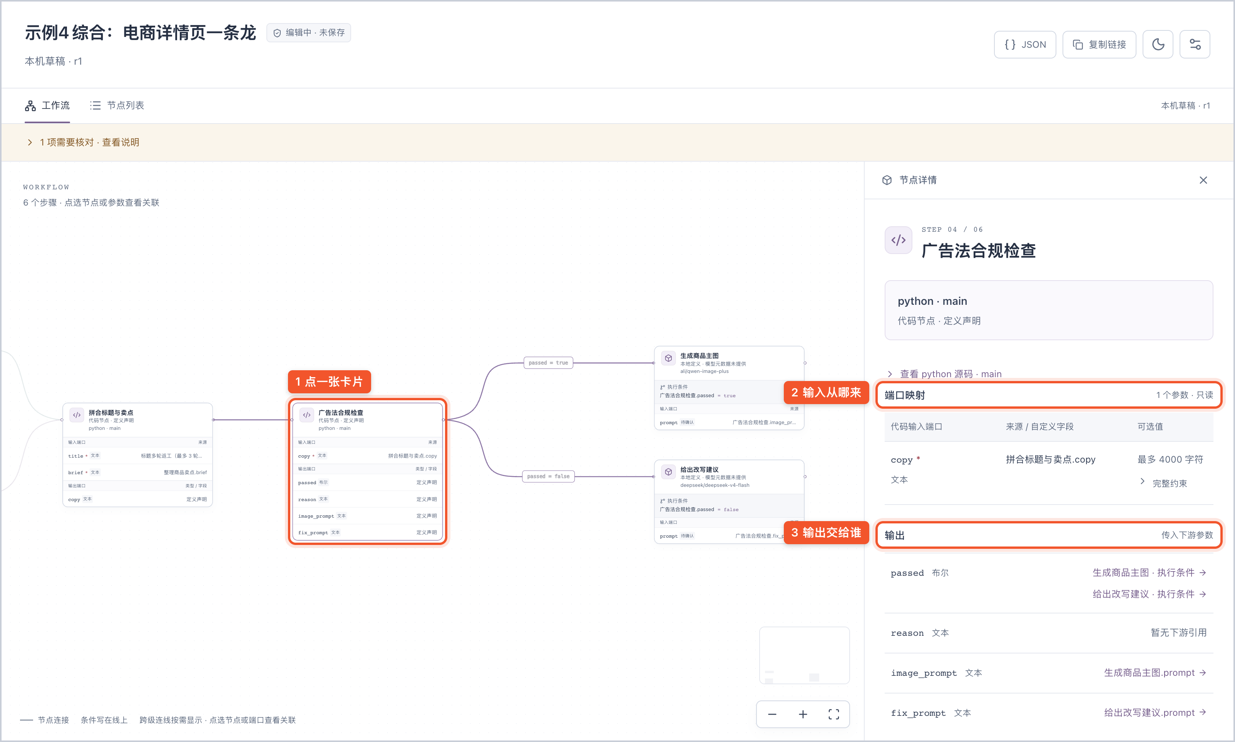This screenshot has width=1235, height=742.
Task: Click reason output row in panel
Action: coord(1049,632)
